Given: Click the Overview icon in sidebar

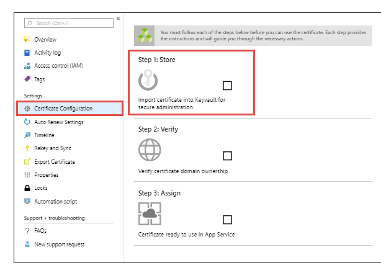Looking at the screenshot, I should pyautogui.click(x=27, y=39).
